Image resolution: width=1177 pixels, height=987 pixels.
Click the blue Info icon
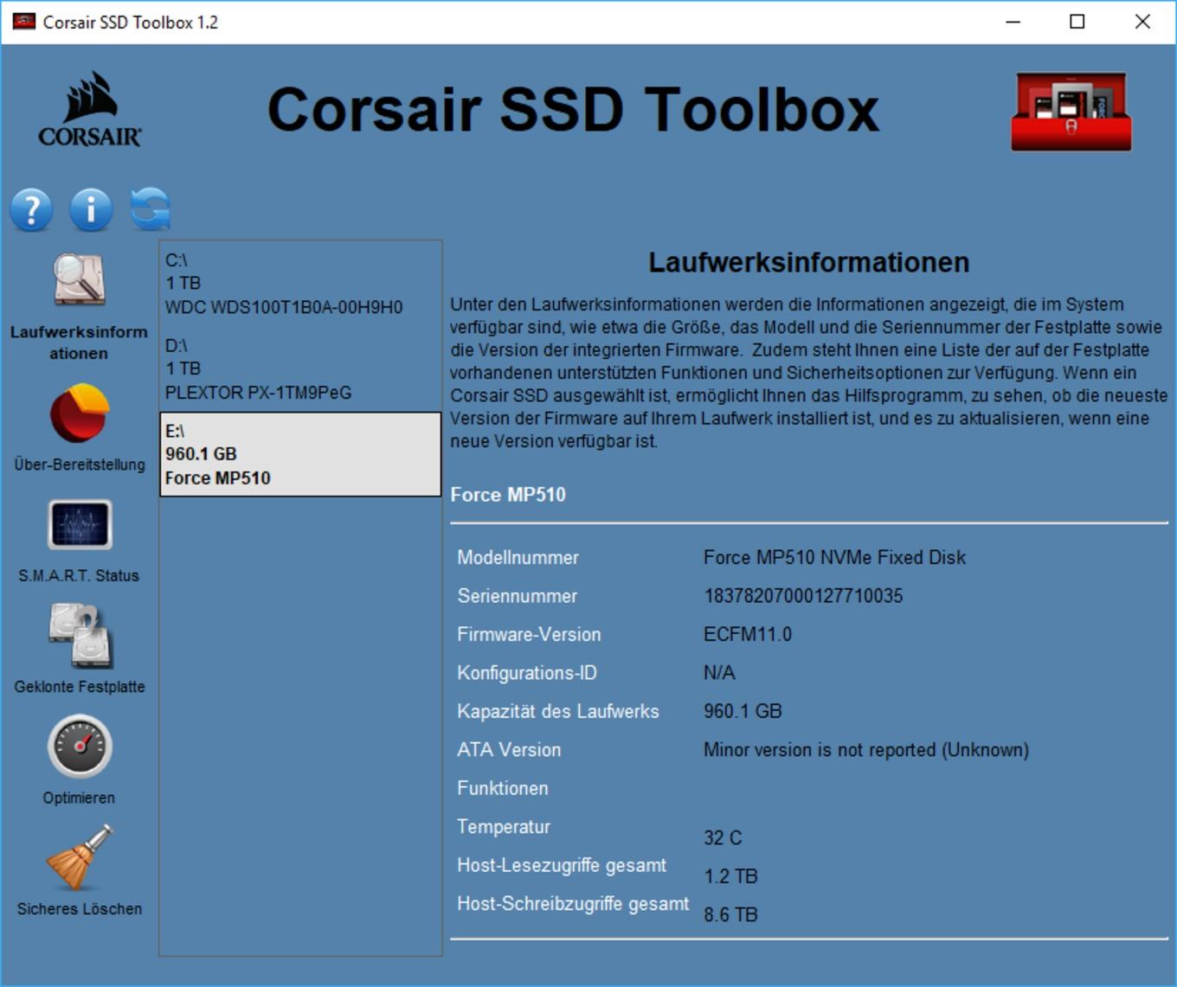click(x=91, y=209)
